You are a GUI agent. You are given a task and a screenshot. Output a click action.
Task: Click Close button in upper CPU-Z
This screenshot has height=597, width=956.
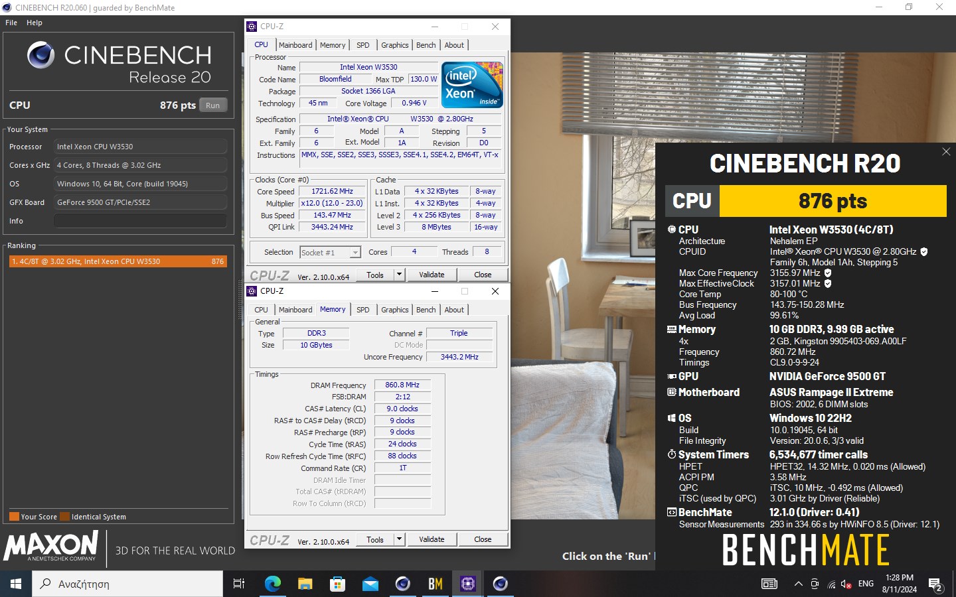(483, 275)
